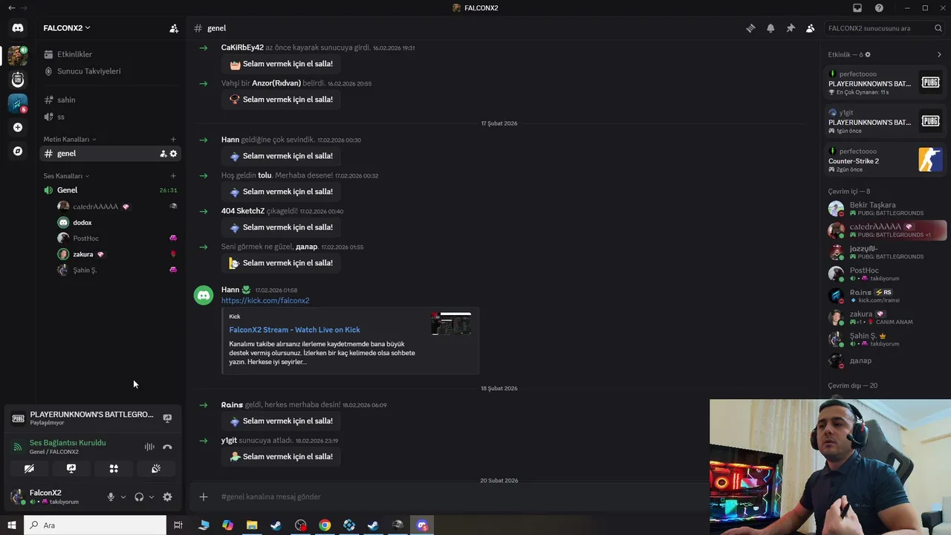Open user settings gear icon
Screen dimensions: 951x535
[x=167, y=497]
